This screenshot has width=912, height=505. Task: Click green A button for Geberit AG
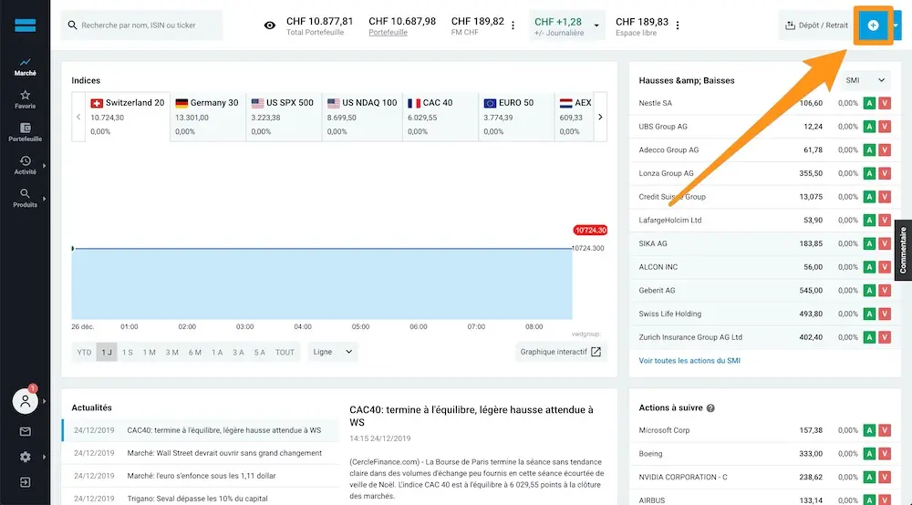pos(869,290)
